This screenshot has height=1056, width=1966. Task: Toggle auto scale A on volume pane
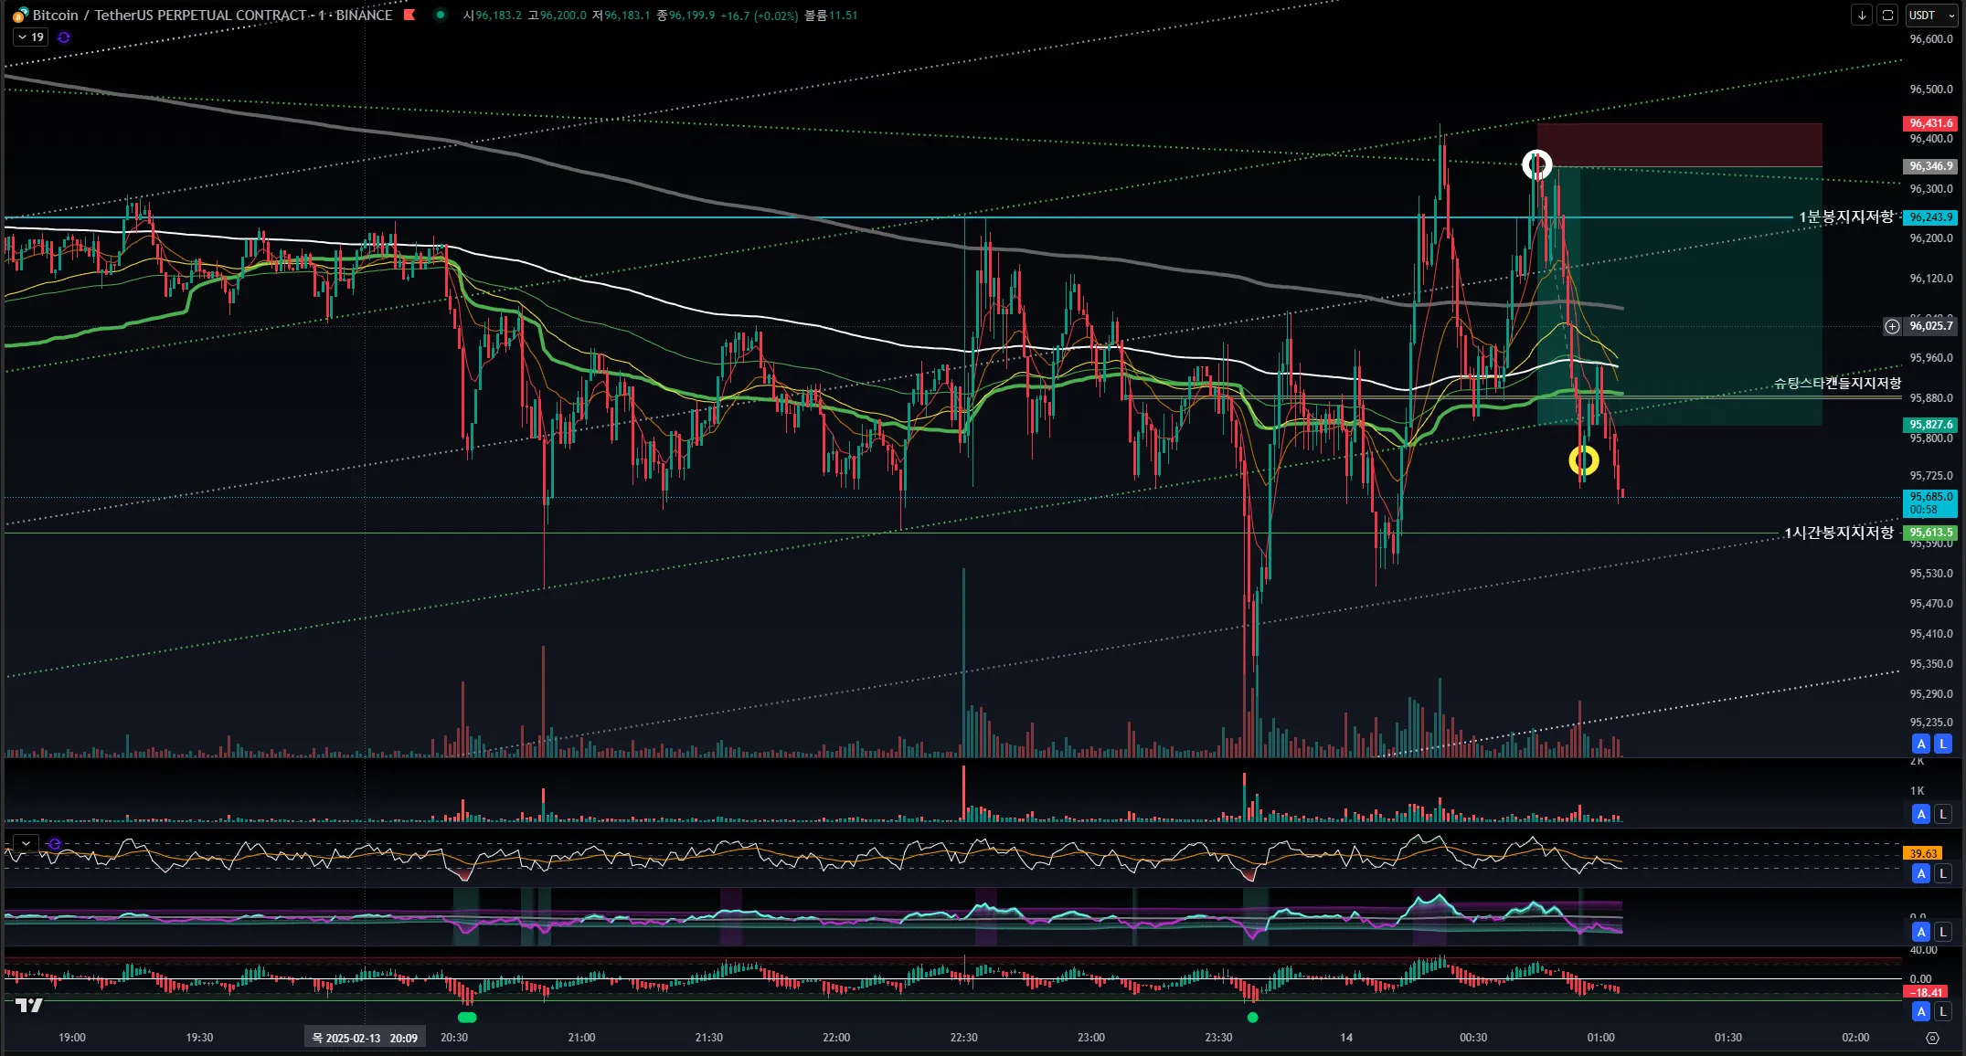pos(1921,814)
